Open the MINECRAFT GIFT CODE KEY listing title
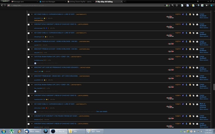215x134 pixels. click(x=57, y=67)
